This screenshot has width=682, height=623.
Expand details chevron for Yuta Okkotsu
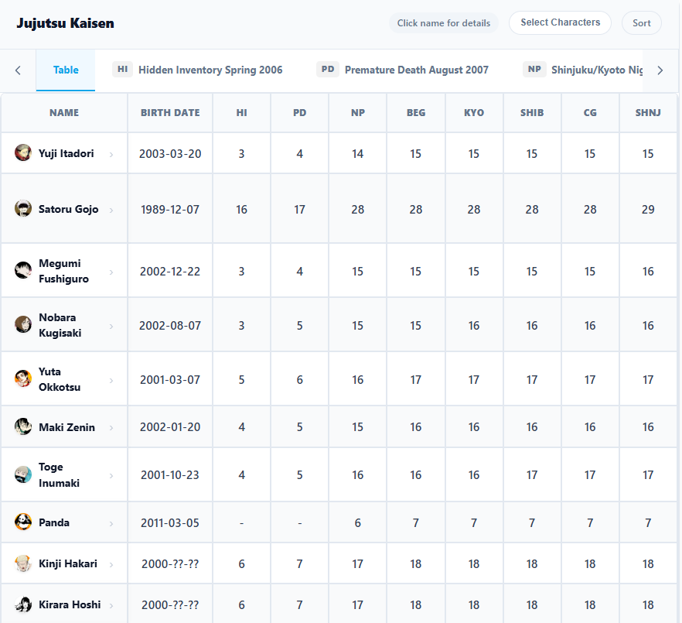(111, 381)
